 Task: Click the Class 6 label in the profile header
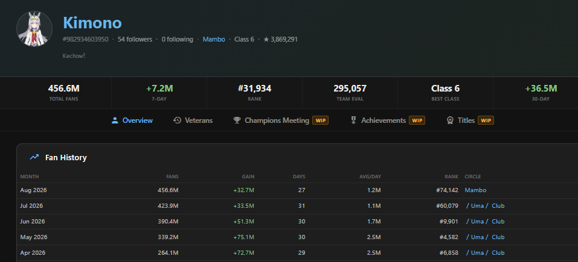244,39
